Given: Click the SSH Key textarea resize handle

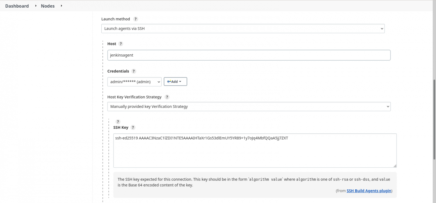Looking at the screenshot, I should point(395,166).
